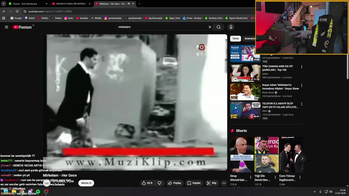Open the YouTube guide hamburger menu

(x=7, y=27)
